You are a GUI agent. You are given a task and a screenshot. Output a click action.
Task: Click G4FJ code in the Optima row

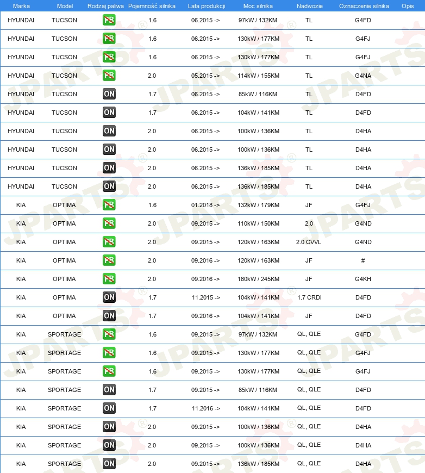(363, 205)
